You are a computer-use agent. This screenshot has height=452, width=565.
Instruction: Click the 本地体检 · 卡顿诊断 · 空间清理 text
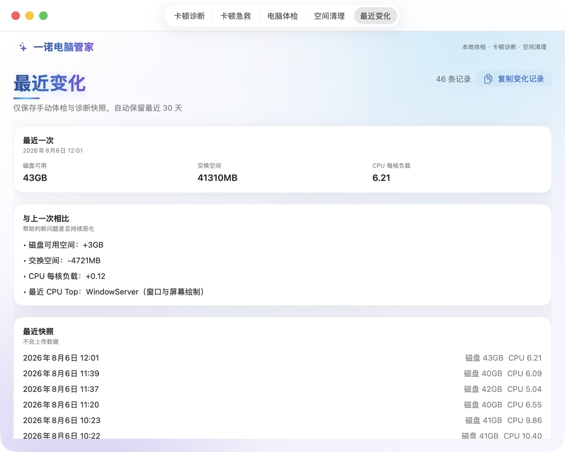click(x=504, y=47)
